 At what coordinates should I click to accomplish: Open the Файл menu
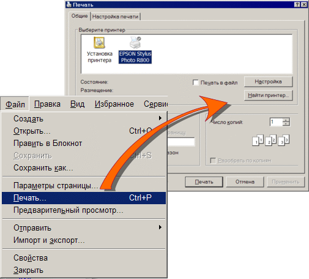coord(15,104)
